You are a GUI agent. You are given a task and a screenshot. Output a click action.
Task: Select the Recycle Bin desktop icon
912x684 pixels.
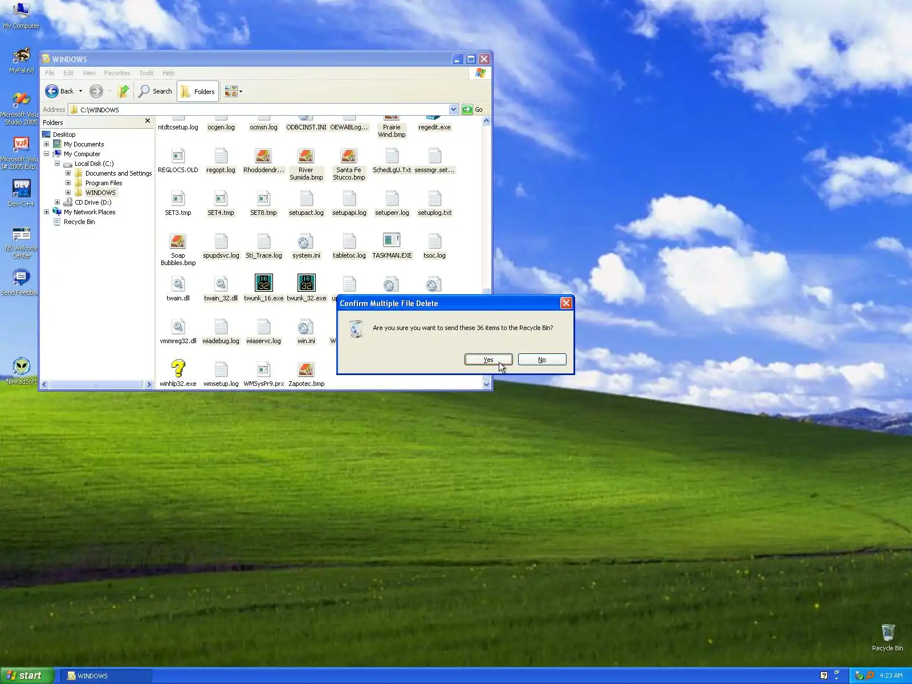[887, 632]
